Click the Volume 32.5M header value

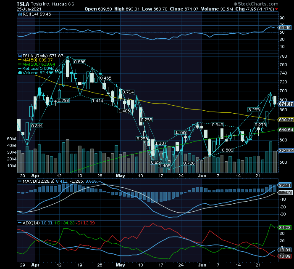pyautogui.click(x=217, y=9)
